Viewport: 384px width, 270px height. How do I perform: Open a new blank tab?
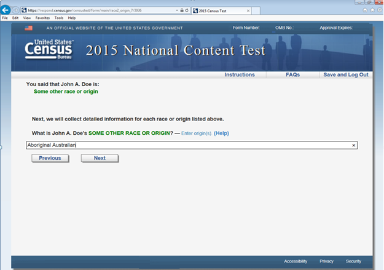click(x=256, y=11)
